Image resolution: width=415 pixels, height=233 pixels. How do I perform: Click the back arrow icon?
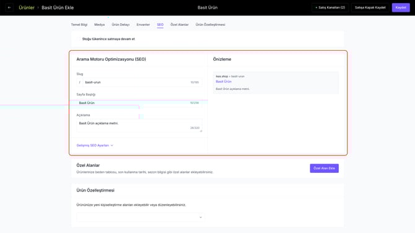coord(9,7)
